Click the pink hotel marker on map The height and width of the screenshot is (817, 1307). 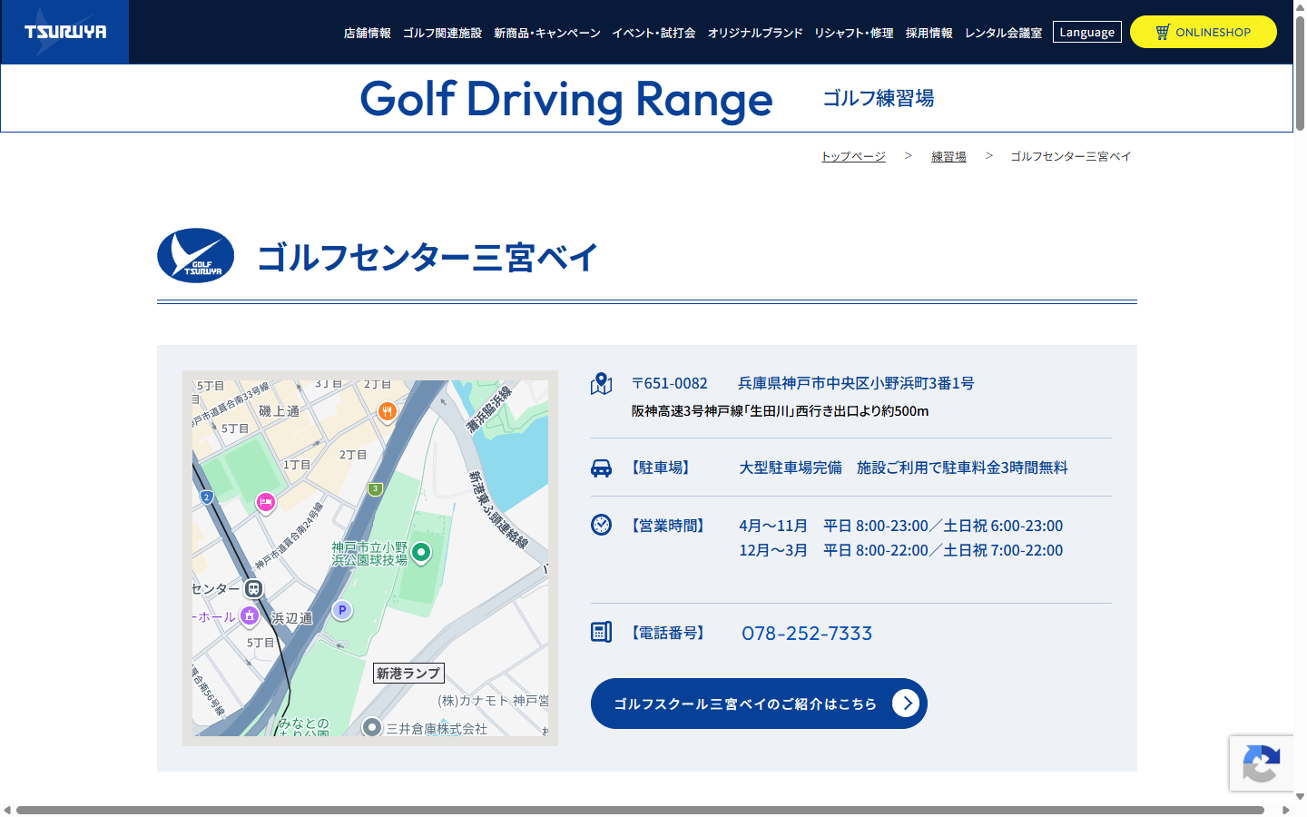pyautogui.click(x=265, y=502)
